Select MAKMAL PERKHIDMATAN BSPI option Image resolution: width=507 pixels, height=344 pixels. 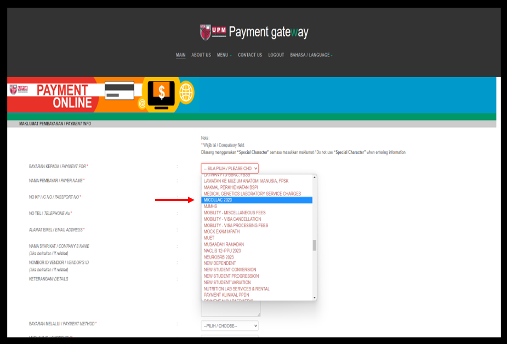tap(257, 187)
